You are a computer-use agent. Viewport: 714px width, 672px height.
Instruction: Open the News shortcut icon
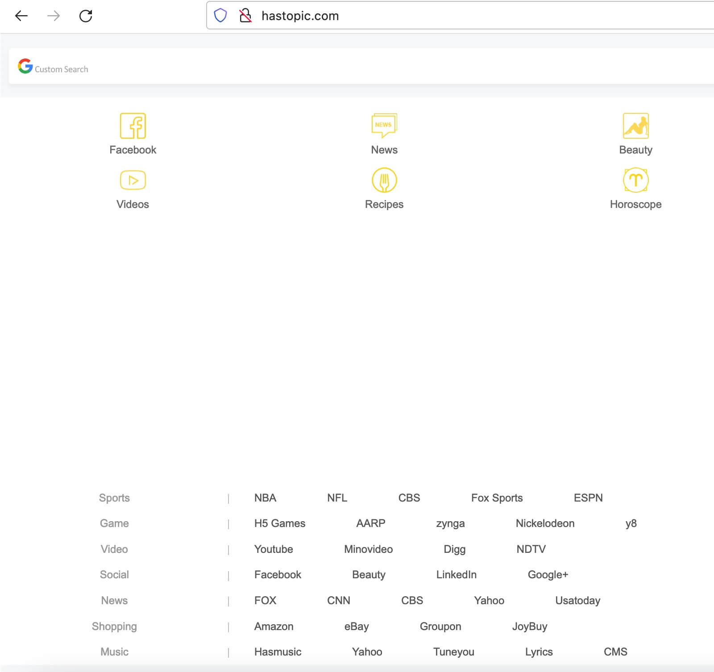384,126
